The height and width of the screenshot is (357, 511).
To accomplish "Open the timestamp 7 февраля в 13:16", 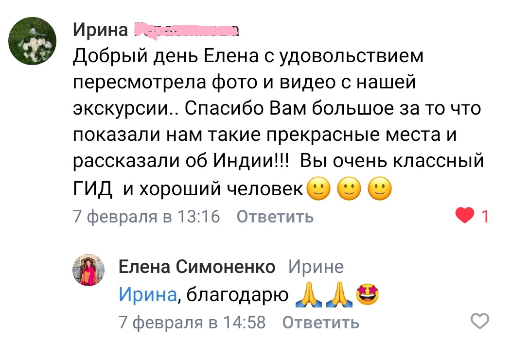I will click(146, 217).
